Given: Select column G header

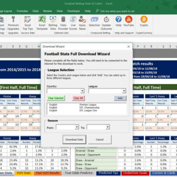Looking at the screenshot, I should coord(26,46).
